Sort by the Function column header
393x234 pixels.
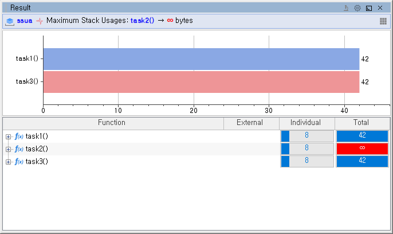click(112, 123)
